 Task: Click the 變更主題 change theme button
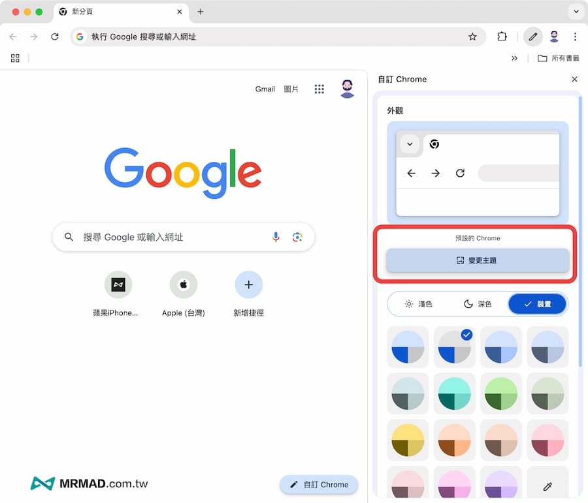coord(477,260)
